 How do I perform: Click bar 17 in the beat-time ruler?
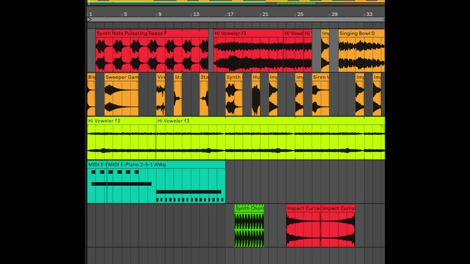point(230,14)
